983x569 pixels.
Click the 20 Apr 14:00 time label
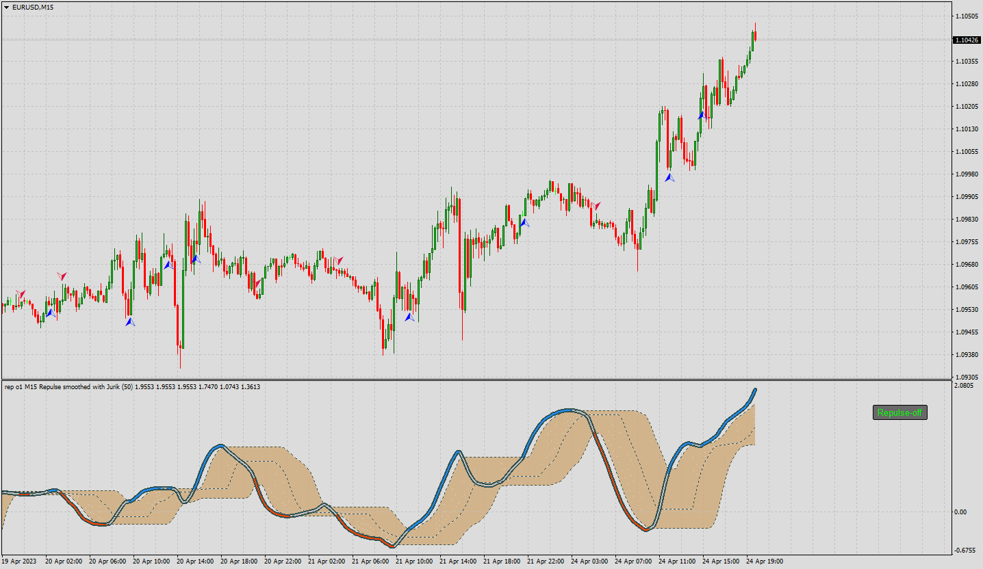(196, 561)
